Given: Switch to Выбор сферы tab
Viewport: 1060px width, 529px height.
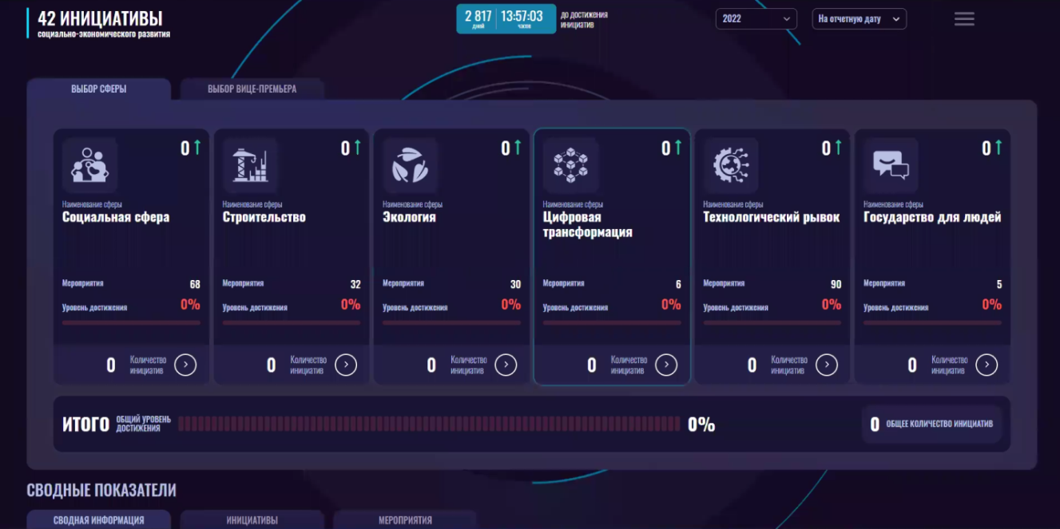Looking at the screenshot, I should tap(99, 89).
